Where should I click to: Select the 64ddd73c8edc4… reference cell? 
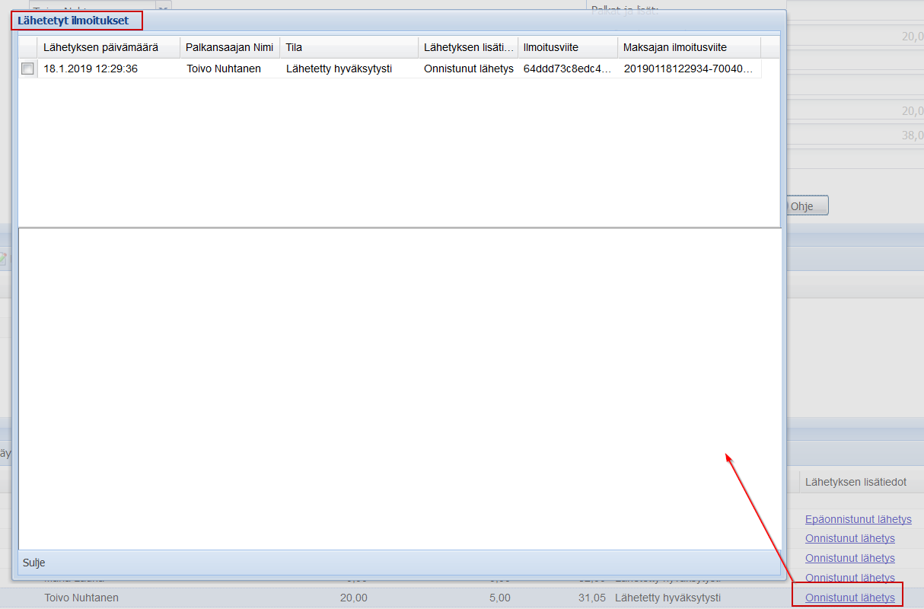point(567,69)
